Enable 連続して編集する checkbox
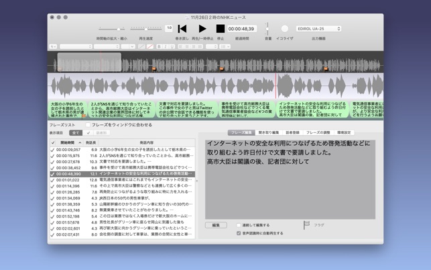431x270 pixels. 239,225
